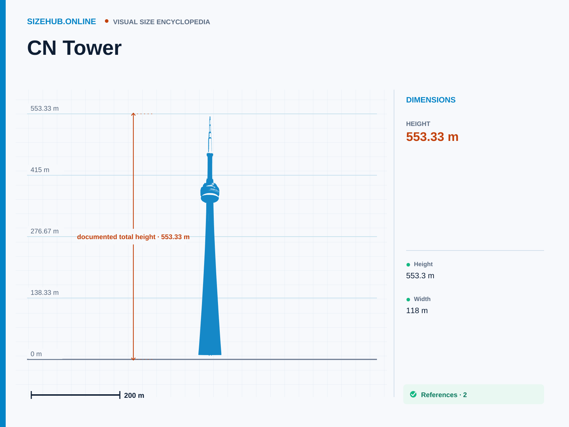The width and height of the screenshot is (569, 427).
Task: Click the green dot next to Width
Action: pos(408,299)
